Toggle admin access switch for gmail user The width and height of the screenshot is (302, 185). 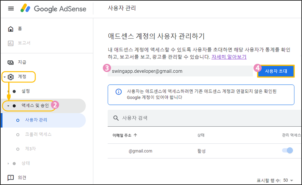click(288, 151)
